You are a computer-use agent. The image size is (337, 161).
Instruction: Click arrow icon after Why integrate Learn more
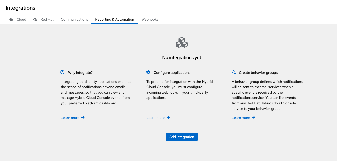click(83, 117)
